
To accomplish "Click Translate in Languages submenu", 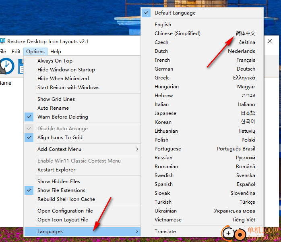I will (x=202, y=232).
